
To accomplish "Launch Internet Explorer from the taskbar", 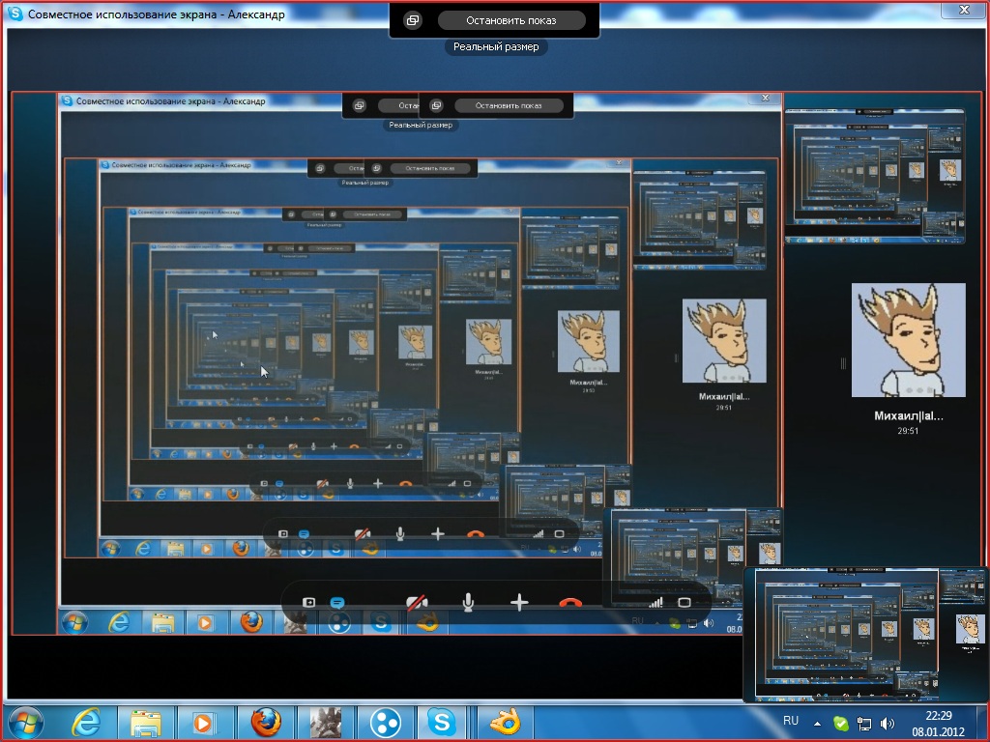I will pyautogui.click(x=87, y=722).
